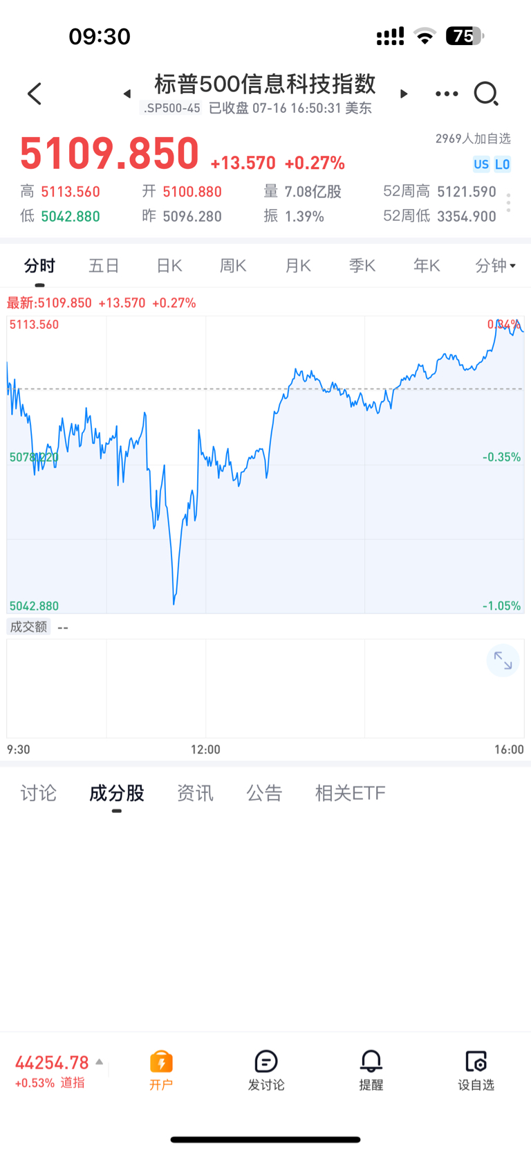Open the 资讯 news tab

coord(195,793)
